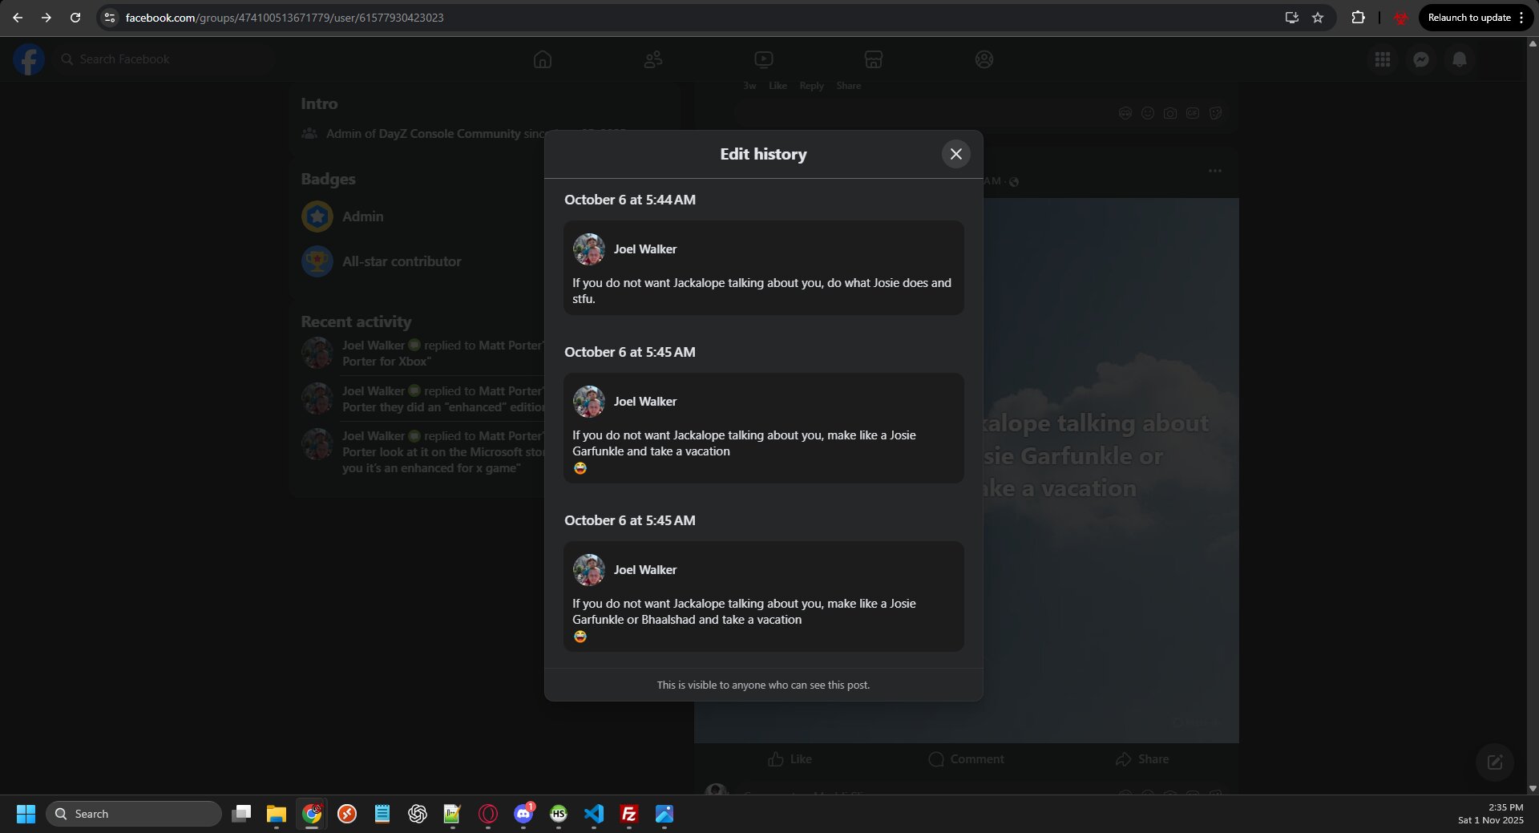Image resolution: width=1539 pixels, height=833 pixels.
Task: Click the GIF icon in the upper comment field
Action: click(1193, 113)
